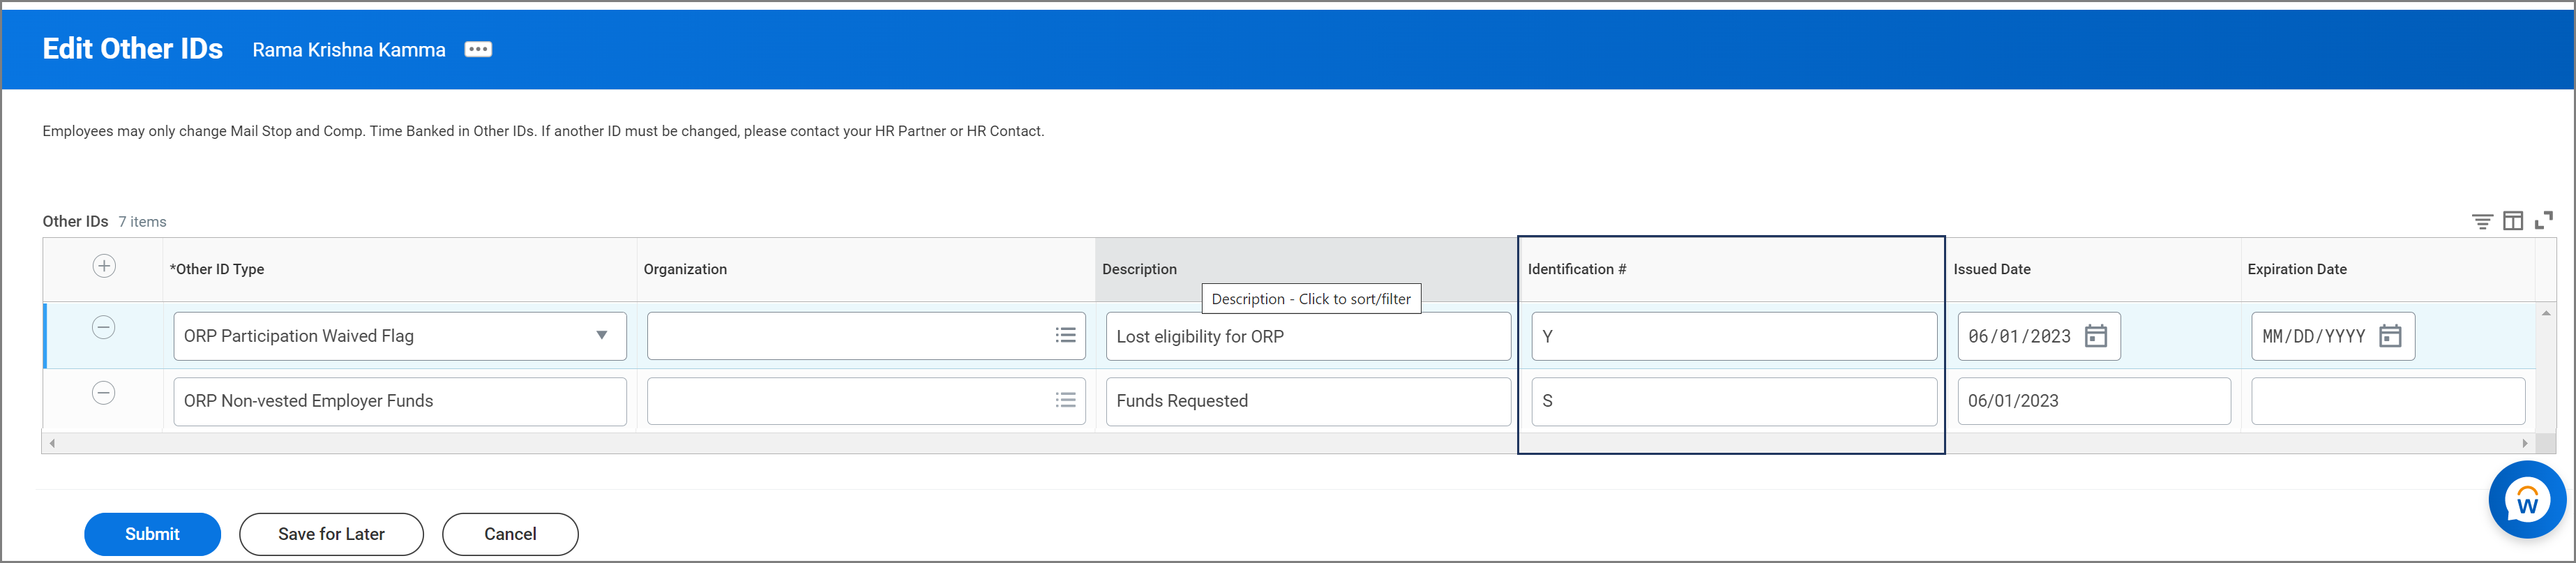Open the Workday assistant chat bubble
The width and height of the screenshot is (2576, 563).
coord(2526,500)
